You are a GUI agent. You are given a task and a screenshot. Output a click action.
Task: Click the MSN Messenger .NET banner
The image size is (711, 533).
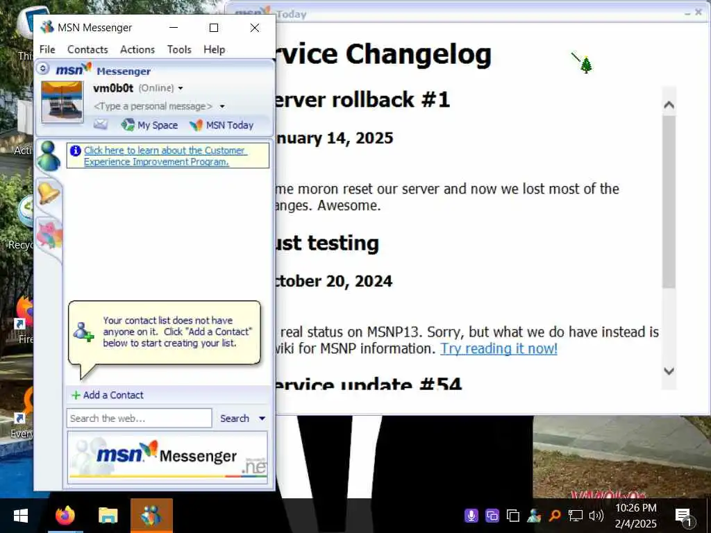167,457
